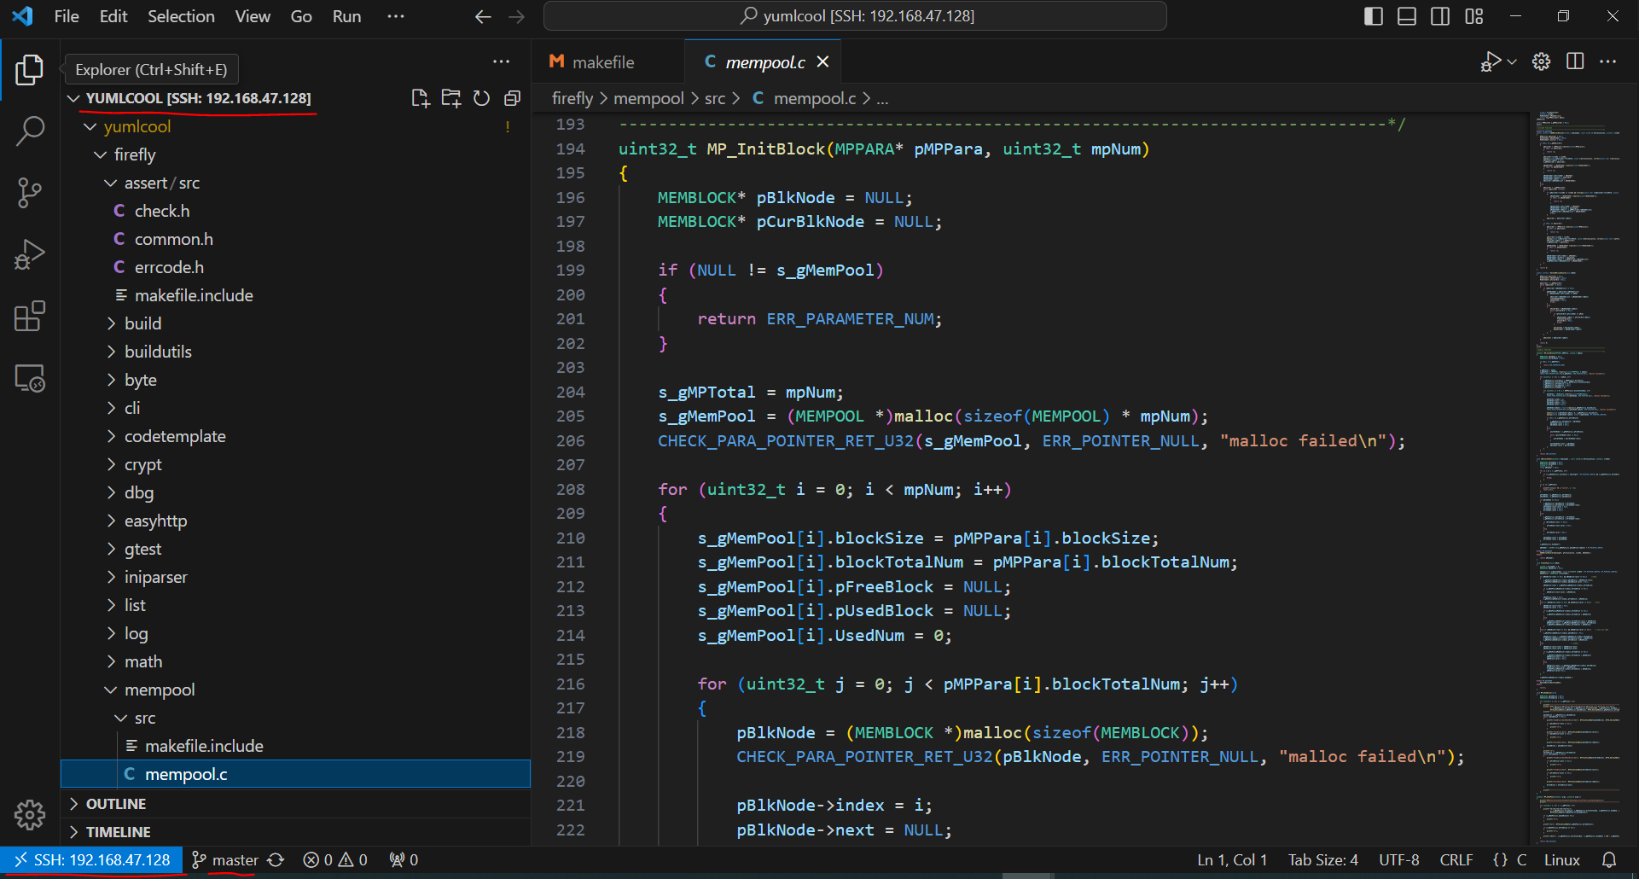Viewport: 1639px width, 879px height.
Task: Expand the easyhttp folder
Action: point(155,521)
